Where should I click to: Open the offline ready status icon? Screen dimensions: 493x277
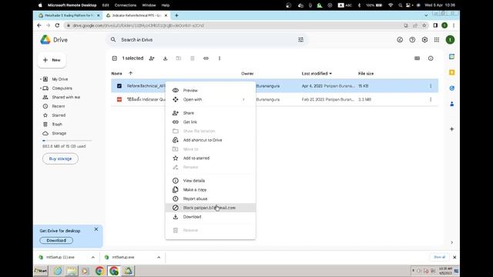pos(400,40)
